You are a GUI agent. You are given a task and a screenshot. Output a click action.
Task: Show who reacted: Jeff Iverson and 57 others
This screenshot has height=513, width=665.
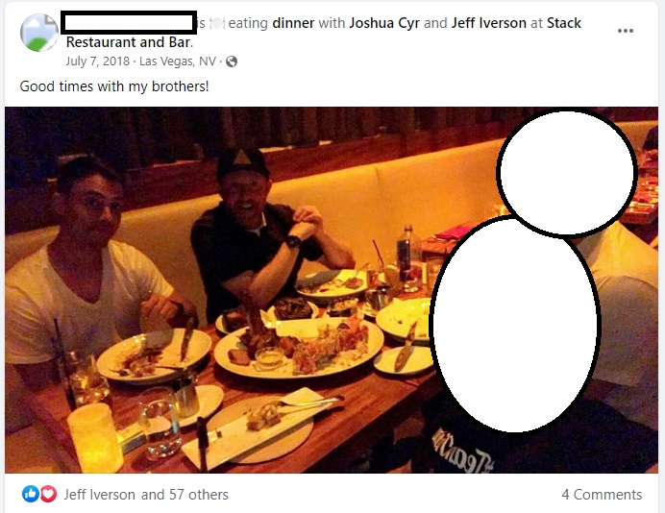(146, 495)
